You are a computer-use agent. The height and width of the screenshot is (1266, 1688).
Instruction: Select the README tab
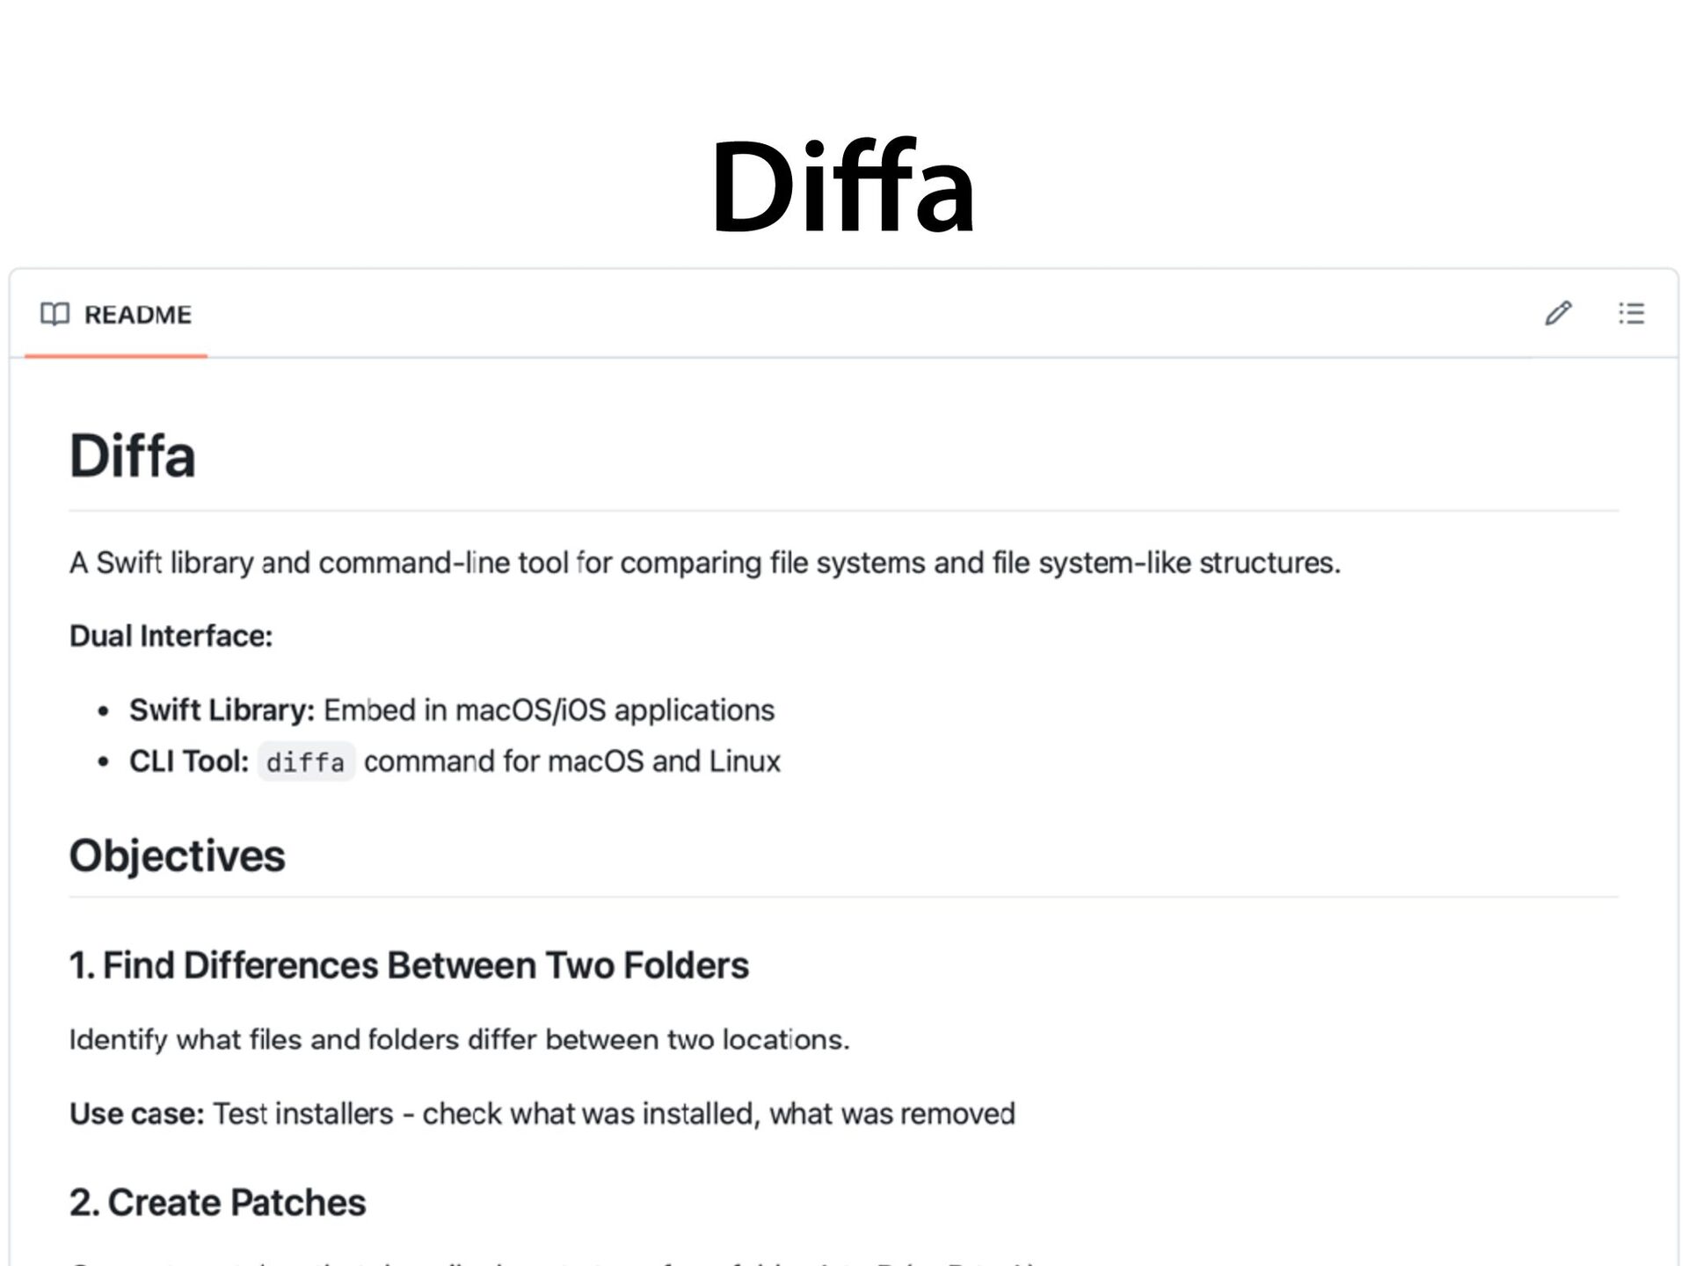point(137,315)
